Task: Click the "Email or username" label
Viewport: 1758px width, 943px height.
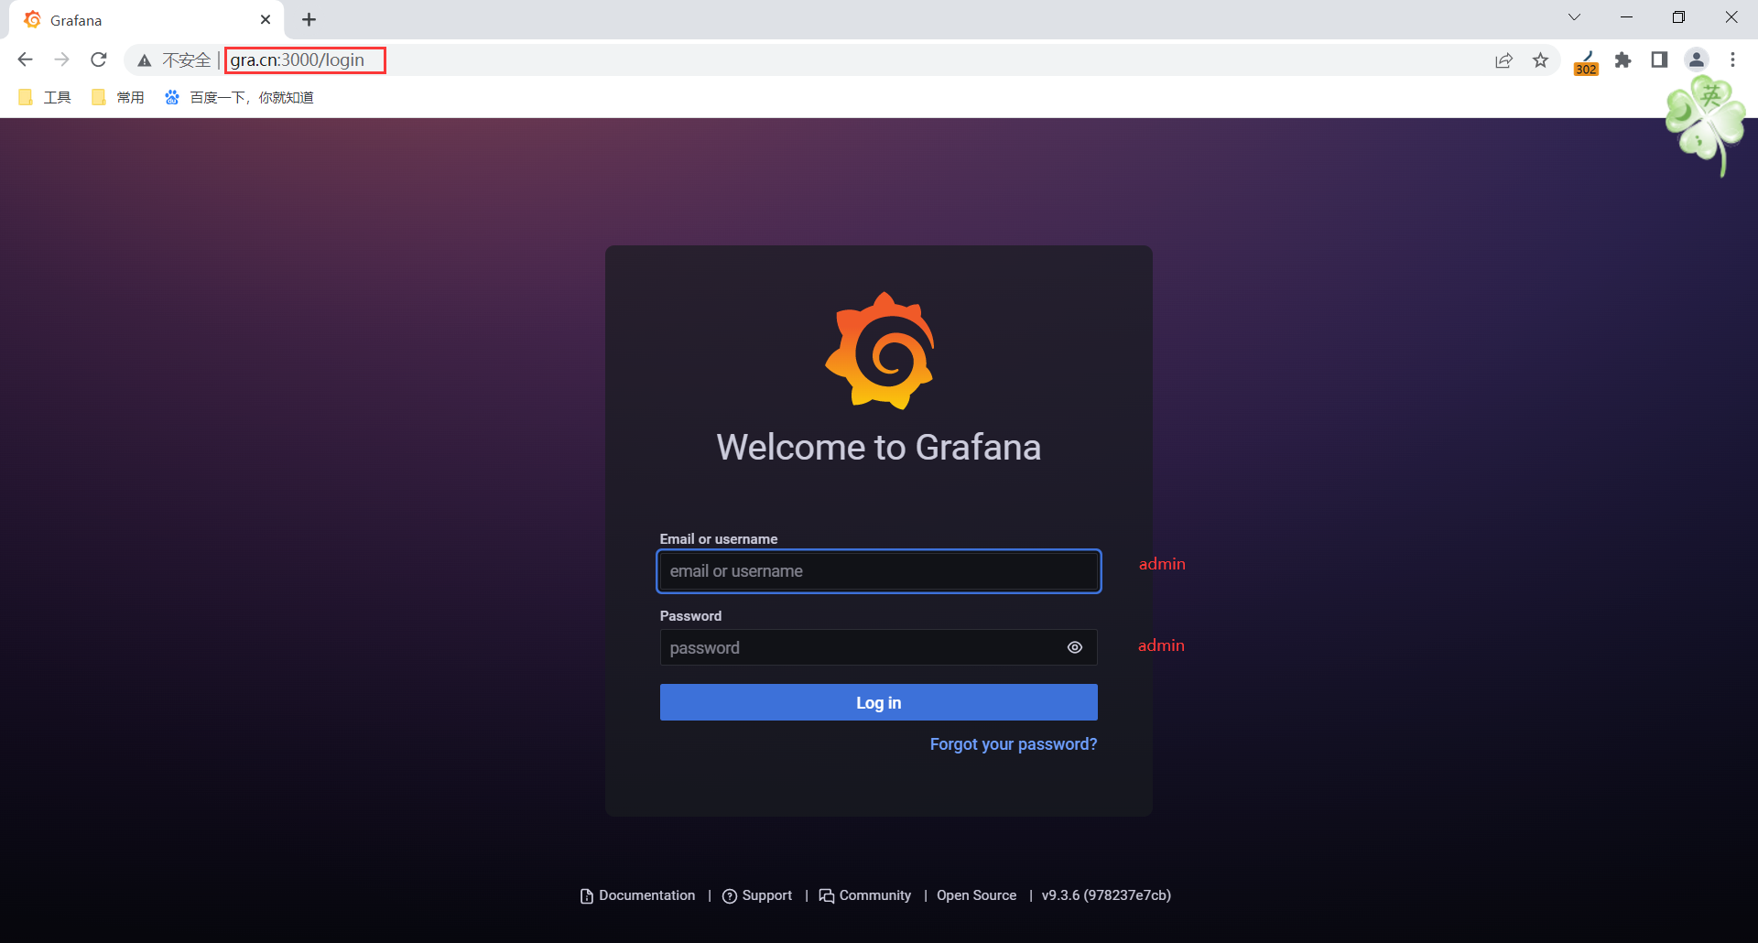Action: [719, 539]
